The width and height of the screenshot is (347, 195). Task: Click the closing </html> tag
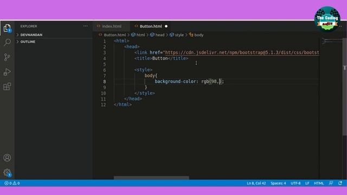pyautogui.click(x=123, y=105)
